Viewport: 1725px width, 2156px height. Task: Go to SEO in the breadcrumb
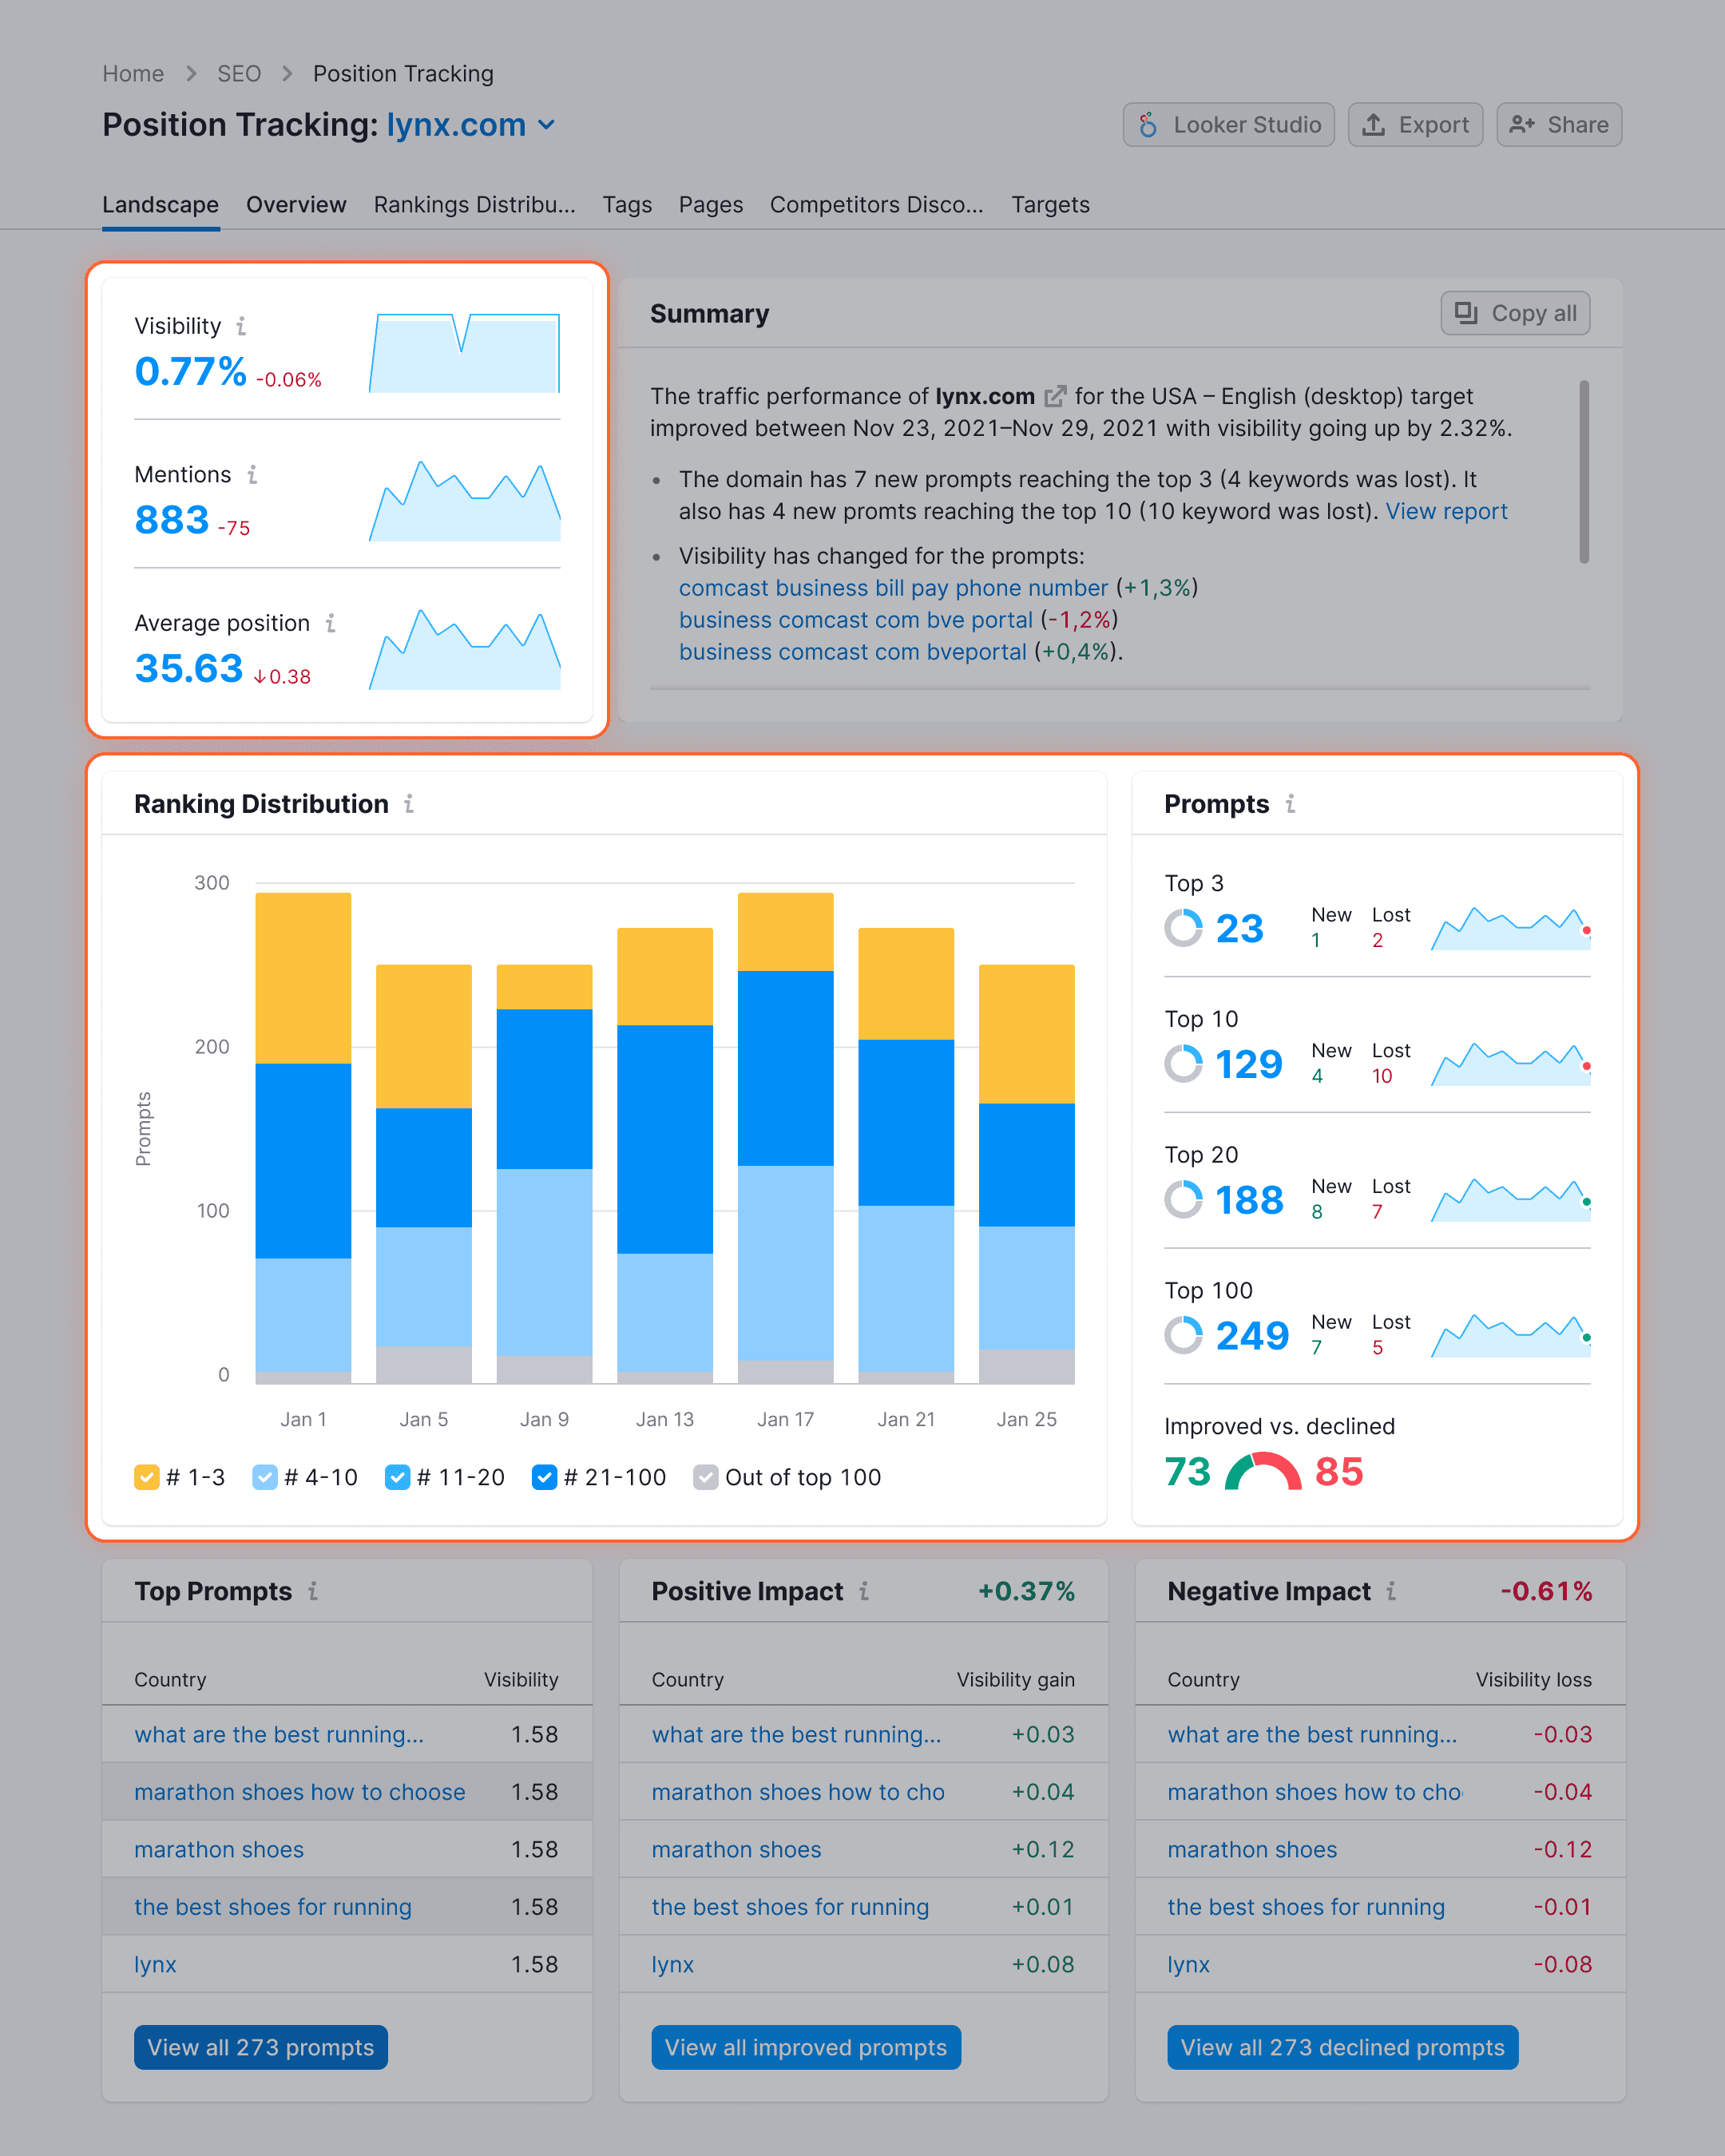point(239,74)
